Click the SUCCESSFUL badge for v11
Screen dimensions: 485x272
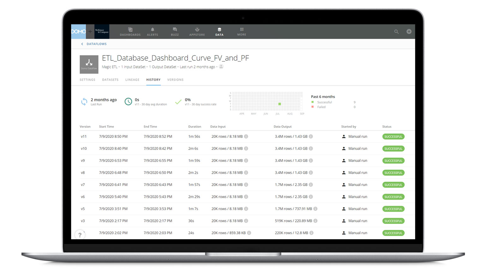pyautogui.click(x=393, y=137)
